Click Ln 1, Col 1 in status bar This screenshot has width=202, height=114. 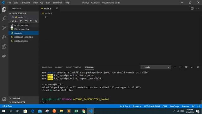point(125,106)
